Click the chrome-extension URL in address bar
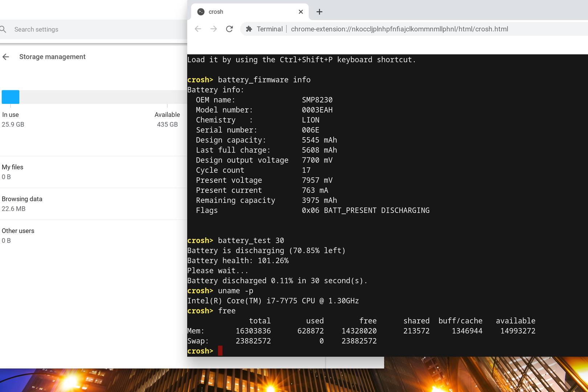The image size is (588, 392). pos(399,29)
